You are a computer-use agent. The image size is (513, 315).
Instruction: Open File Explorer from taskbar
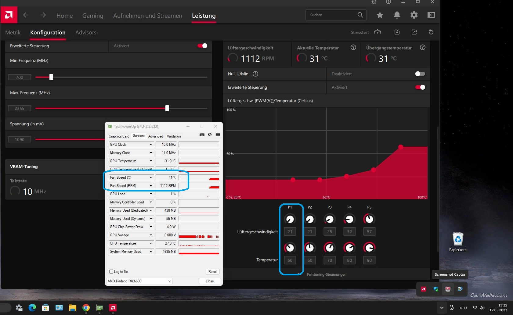pyautogui.click(x=72, y=308)
